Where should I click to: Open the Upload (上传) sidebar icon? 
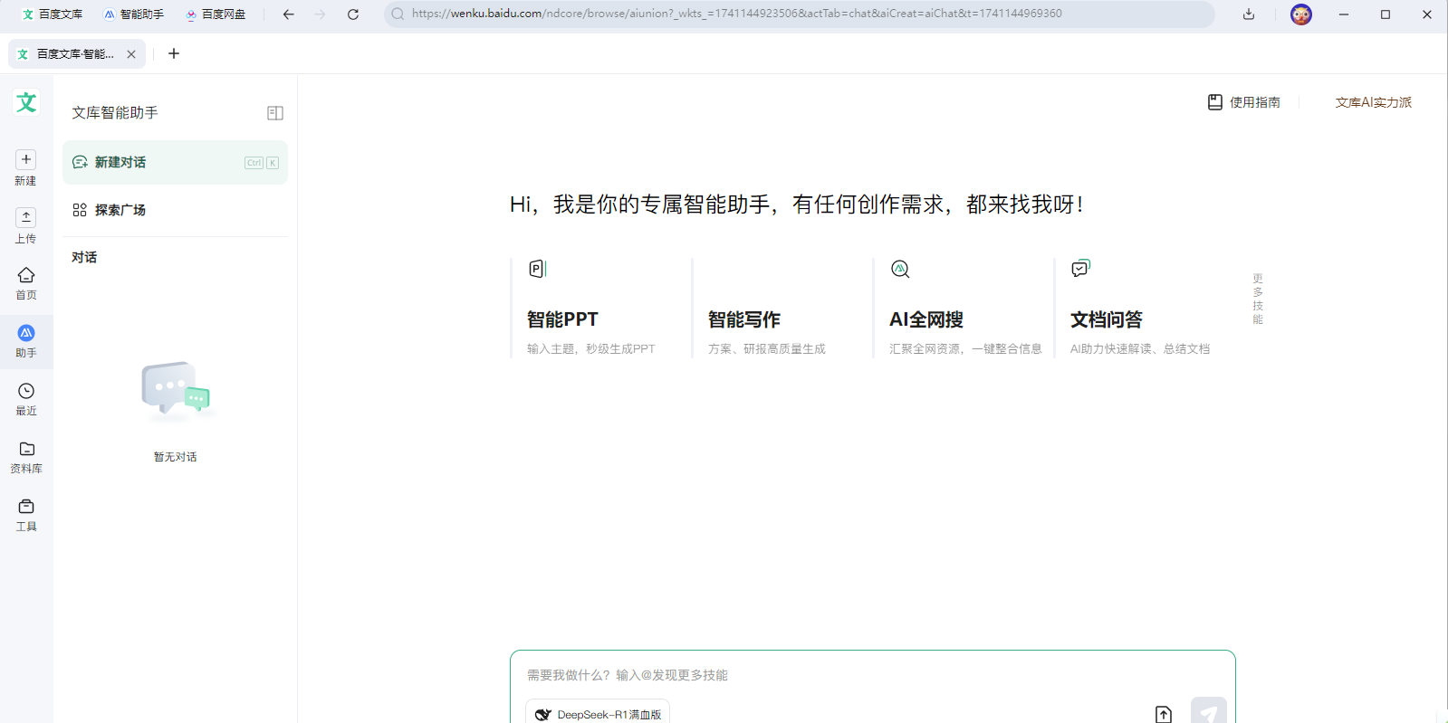26,218
